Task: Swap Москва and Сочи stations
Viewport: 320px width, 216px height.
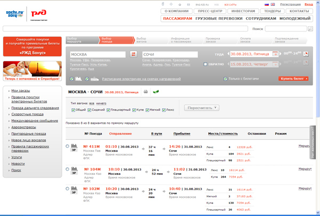Action: (x=133, y=54)
